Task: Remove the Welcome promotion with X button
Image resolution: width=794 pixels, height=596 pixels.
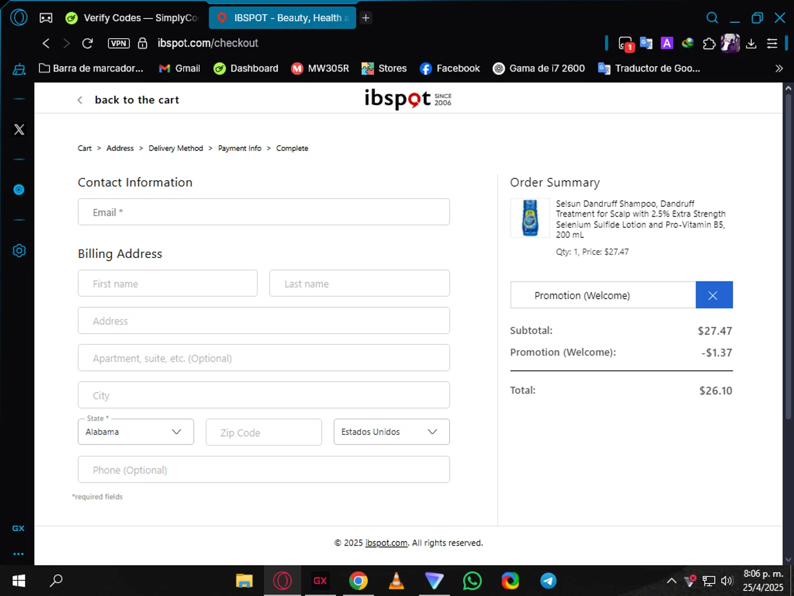Action: tap(714, 295)
